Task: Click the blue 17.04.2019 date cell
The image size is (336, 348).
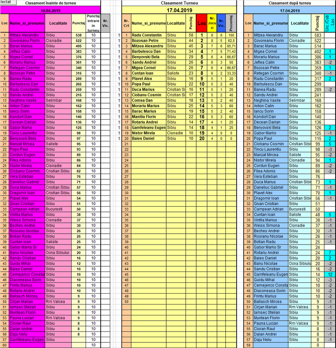Action: pos(290,10)
